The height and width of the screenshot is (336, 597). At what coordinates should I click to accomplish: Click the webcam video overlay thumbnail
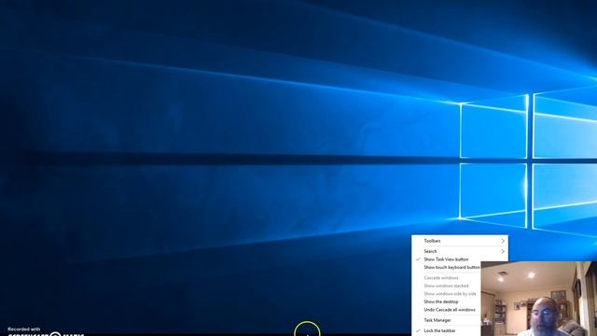539,299
